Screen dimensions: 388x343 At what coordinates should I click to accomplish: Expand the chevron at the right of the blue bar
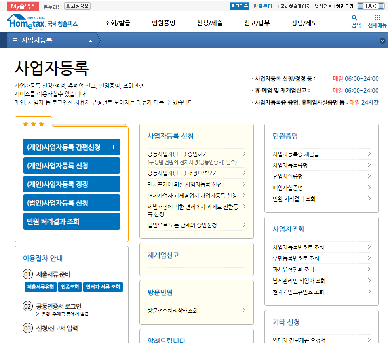[382, 40]
